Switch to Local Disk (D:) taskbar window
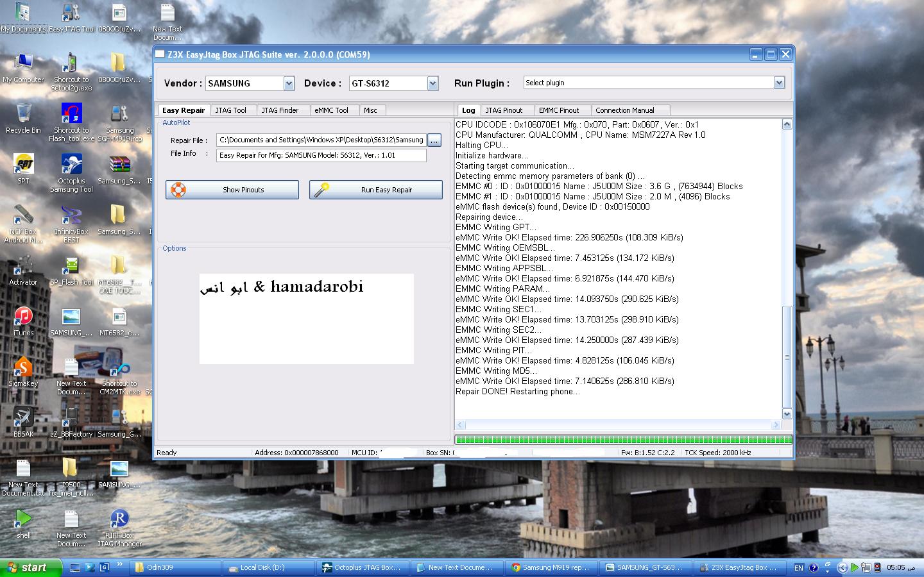 (269, 567)
